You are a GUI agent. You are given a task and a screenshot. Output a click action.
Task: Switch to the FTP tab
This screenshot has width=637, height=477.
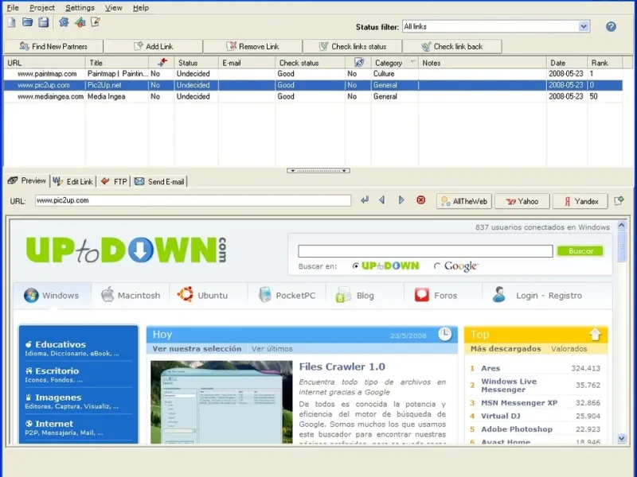tap(113, 181)
